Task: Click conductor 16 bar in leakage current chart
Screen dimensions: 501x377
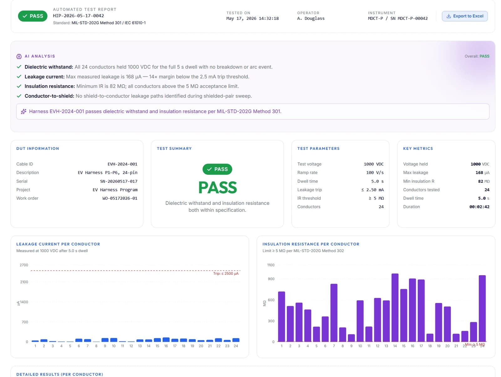Action: point(166,340)
